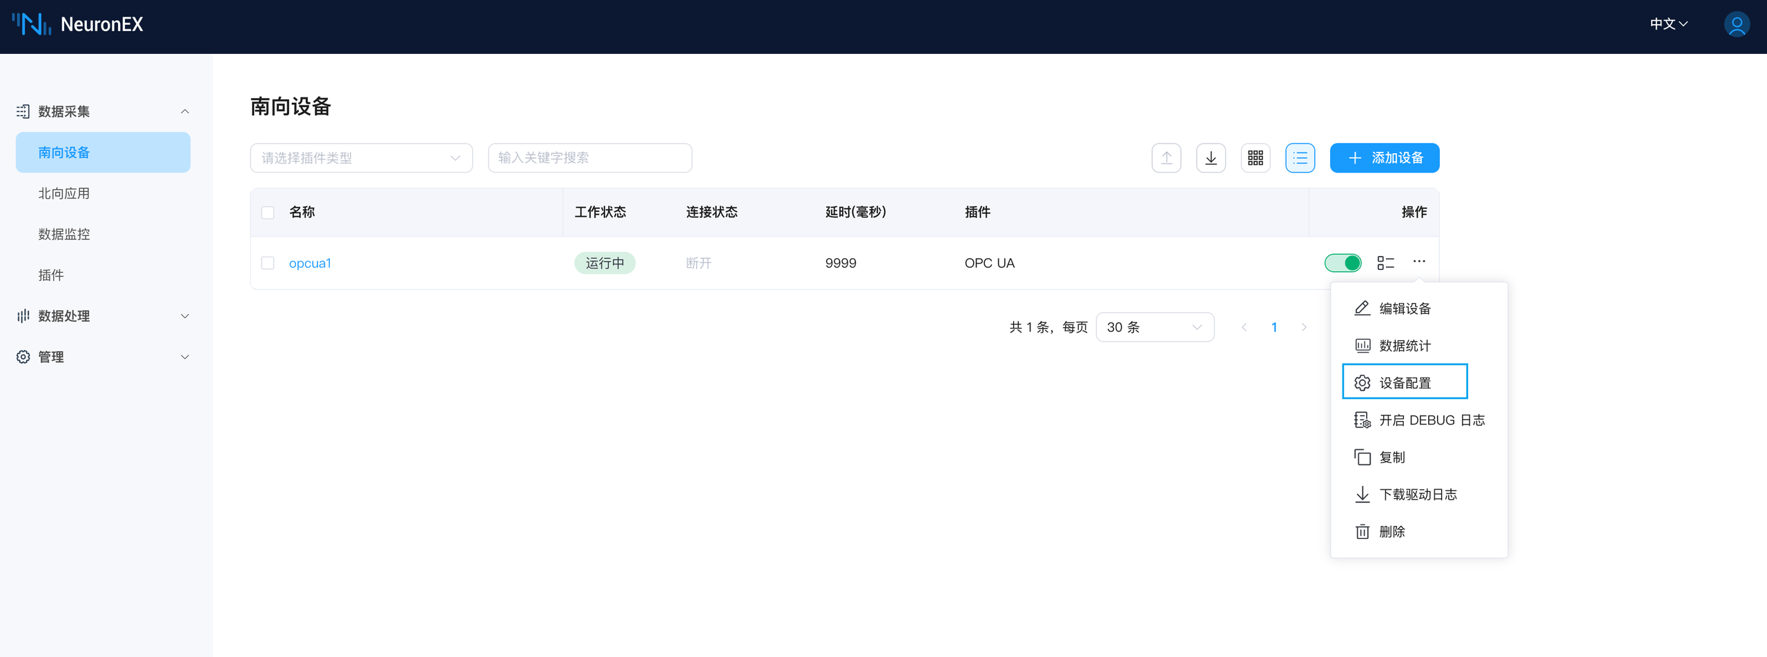1767x657 pixels.
Task: Click the keyword search input field
Action: click(x=590, y=157)
